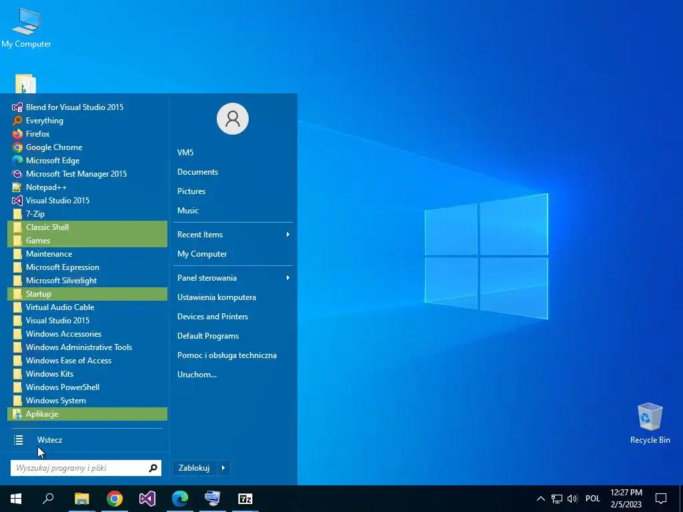The height and width of the screenshot is (512, 683).
Task: Expand the Maintenance folder
Action: [x=87, y=254]
